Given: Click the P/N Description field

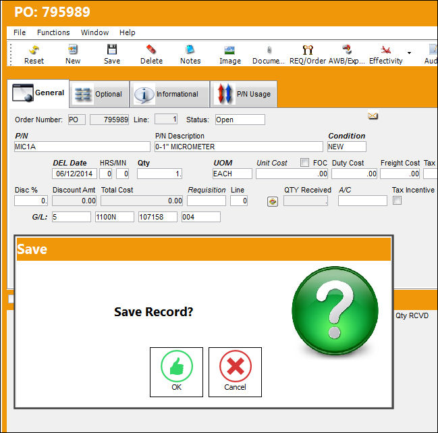Looking at the screenshot, I should tap(238, 147).
